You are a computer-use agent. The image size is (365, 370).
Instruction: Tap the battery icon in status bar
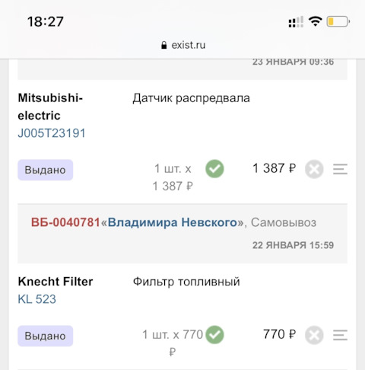tap(338, 21)
